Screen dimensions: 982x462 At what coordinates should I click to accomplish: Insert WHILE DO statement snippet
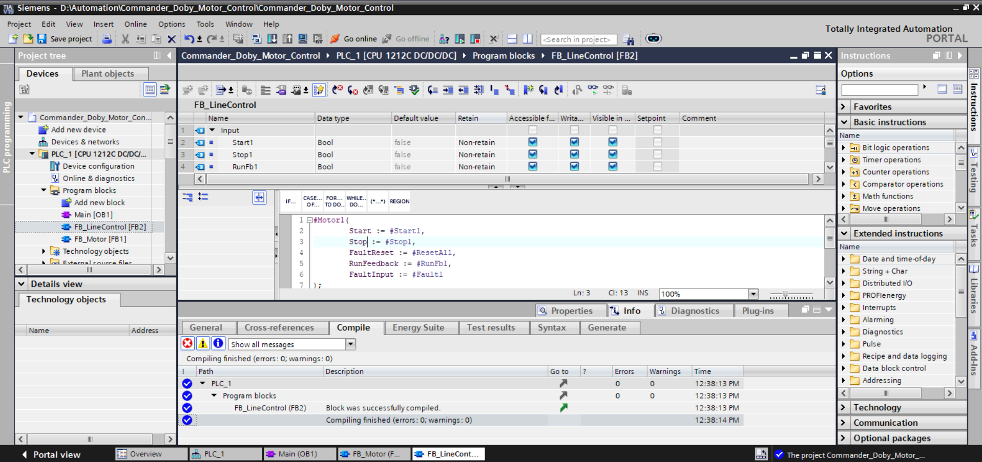(356, 202)
